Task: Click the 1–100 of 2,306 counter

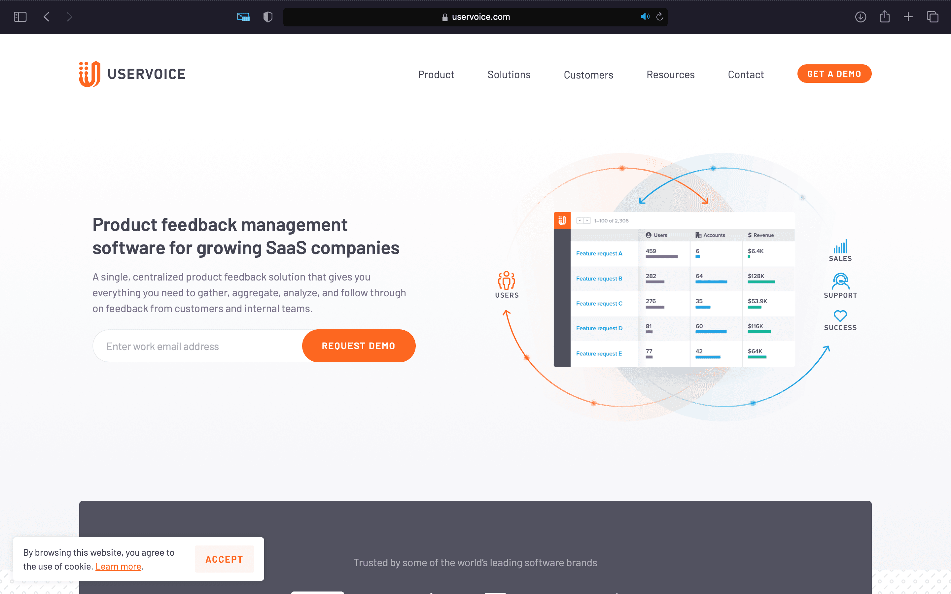Action: point(611,221)
